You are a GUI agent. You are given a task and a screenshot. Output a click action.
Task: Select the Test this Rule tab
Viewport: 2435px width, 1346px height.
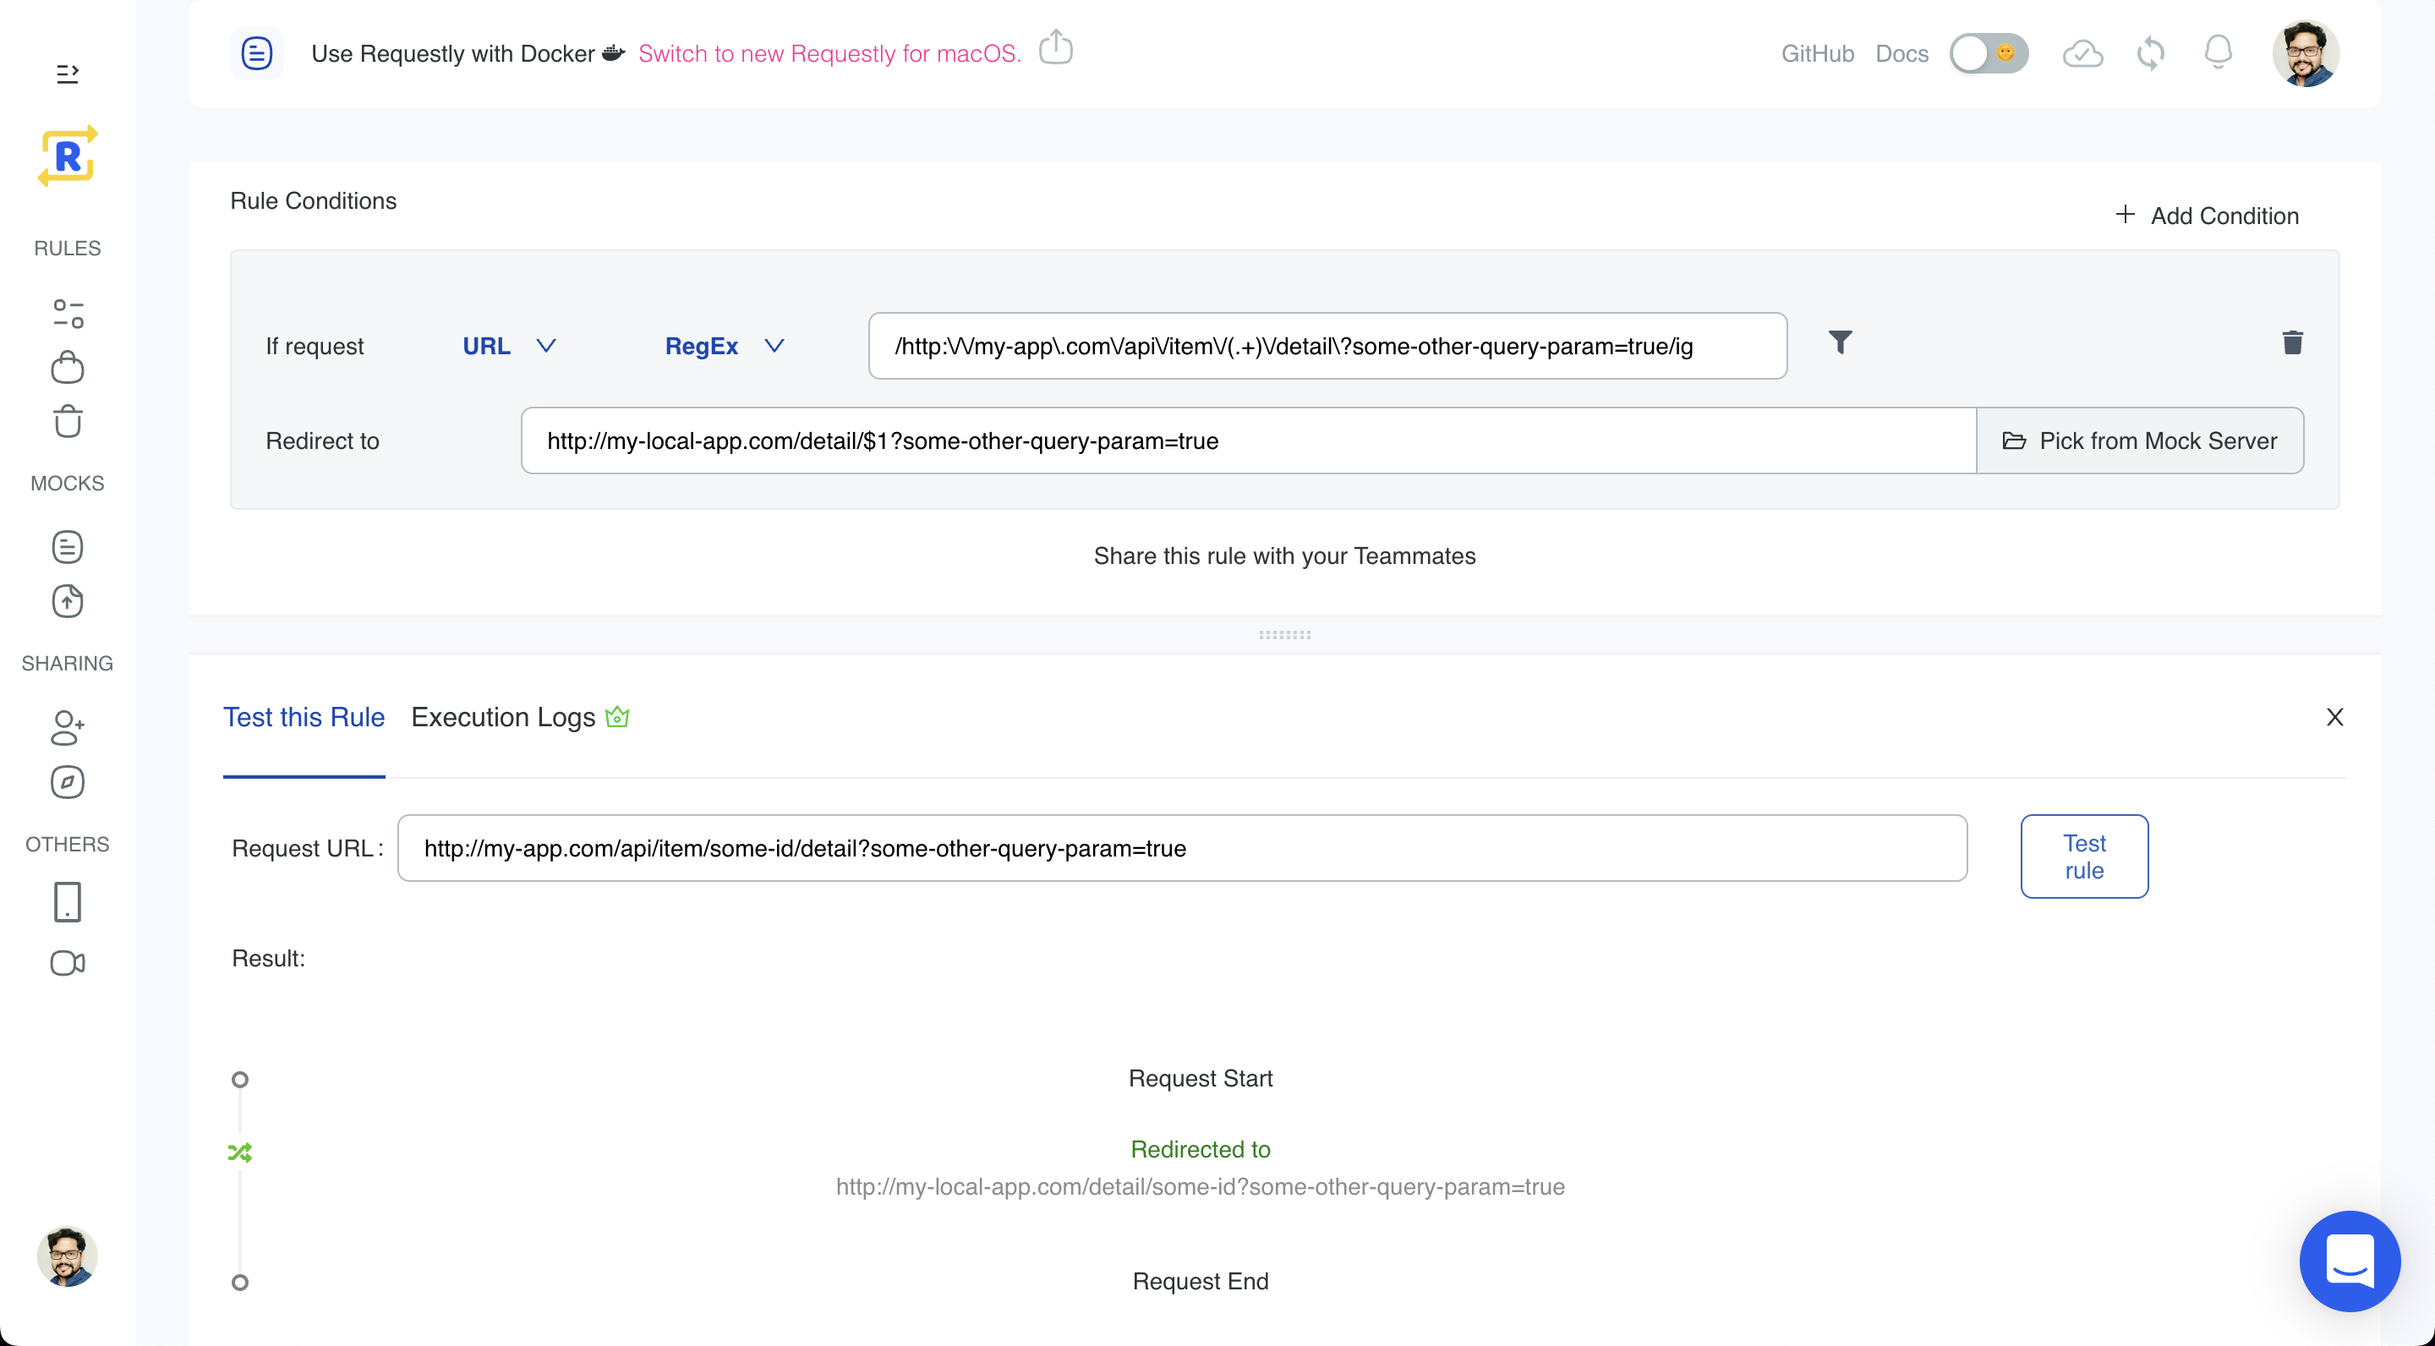304,716
